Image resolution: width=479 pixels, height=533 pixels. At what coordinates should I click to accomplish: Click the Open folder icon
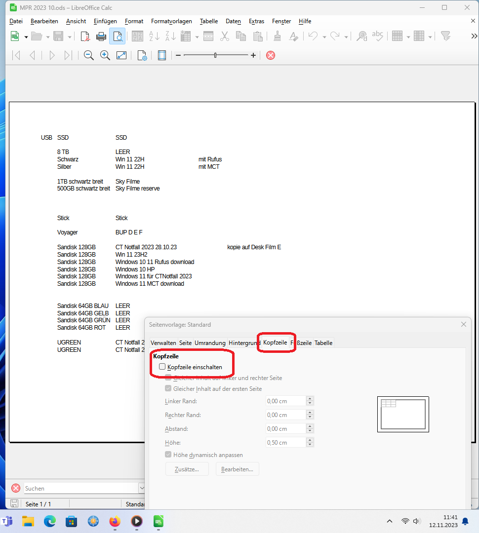tap(37, 36)
